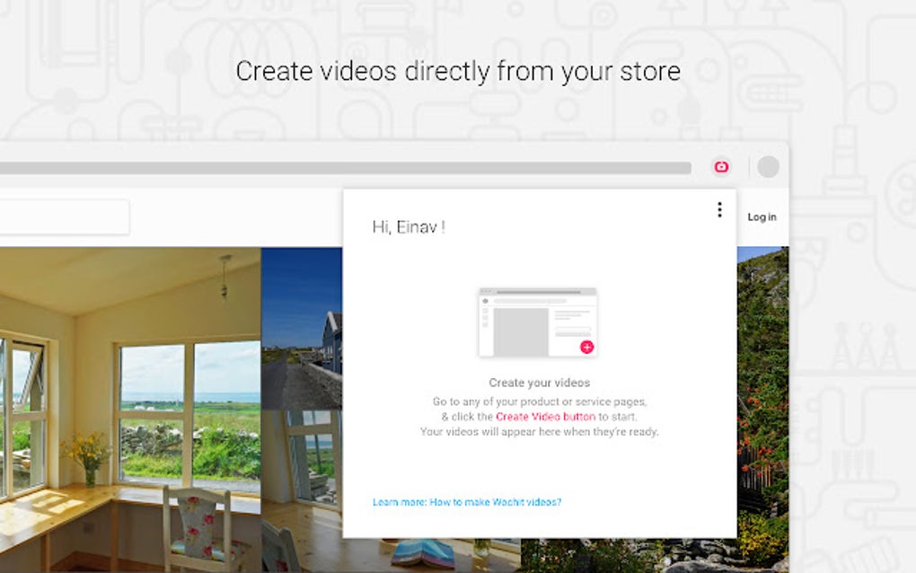Click the pink Wochit extension icon
This screenshot has width=916, height=573.
[x=720, y=168]
